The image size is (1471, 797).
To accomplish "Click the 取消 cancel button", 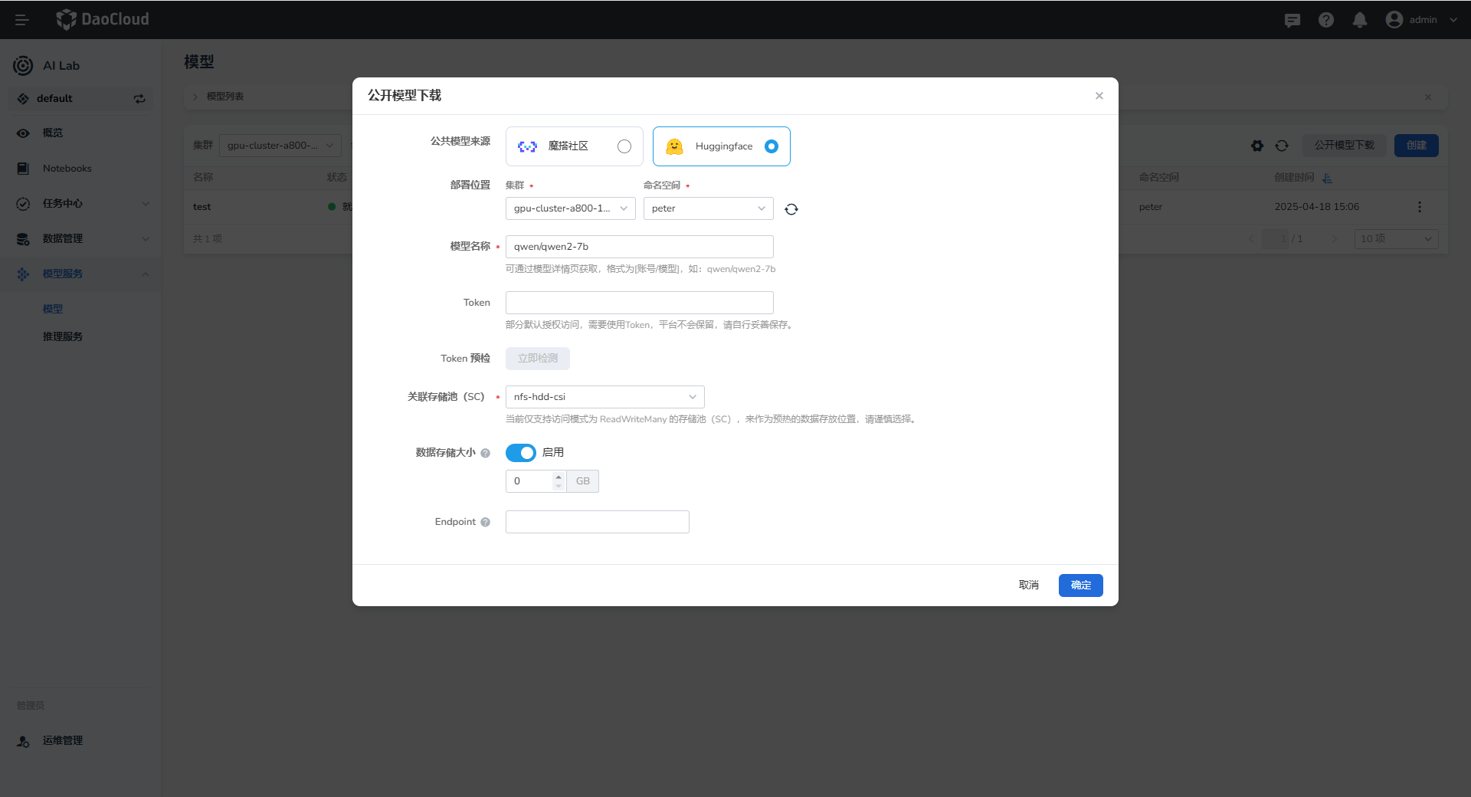I will [1028, 585].
